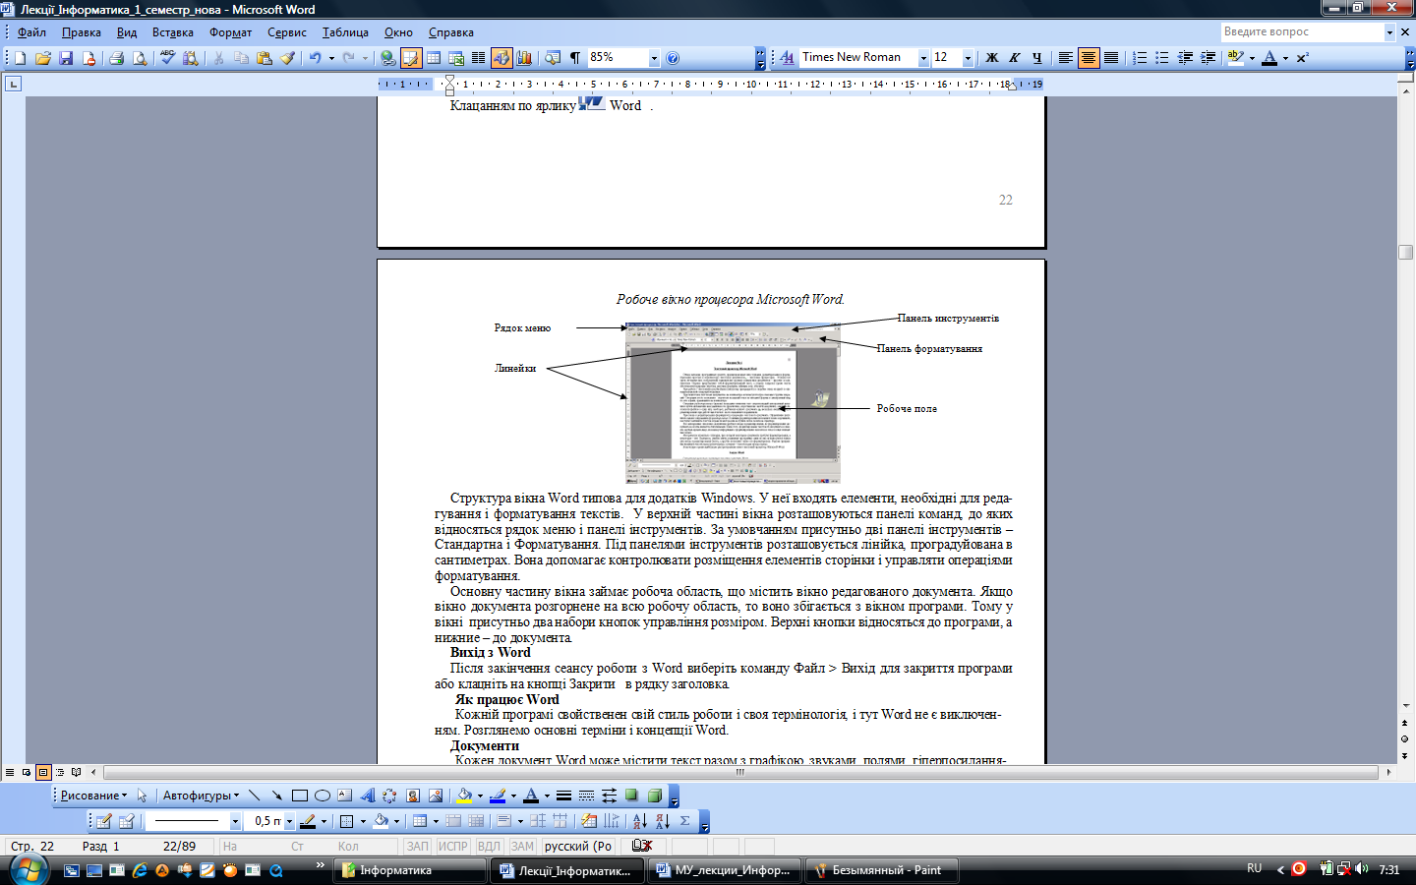The width and height of the screenshot is (1416, 885).
Task: Decrease the paragraph indent
Action: pos(1185,58)
